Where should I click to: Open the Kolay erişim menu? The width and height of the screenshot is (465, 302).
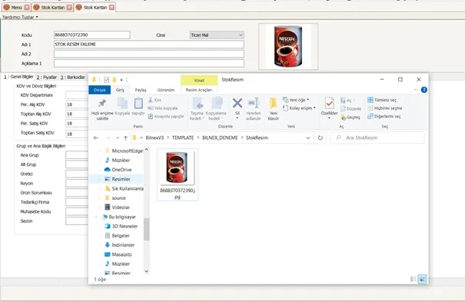click(x=299, y=108)
